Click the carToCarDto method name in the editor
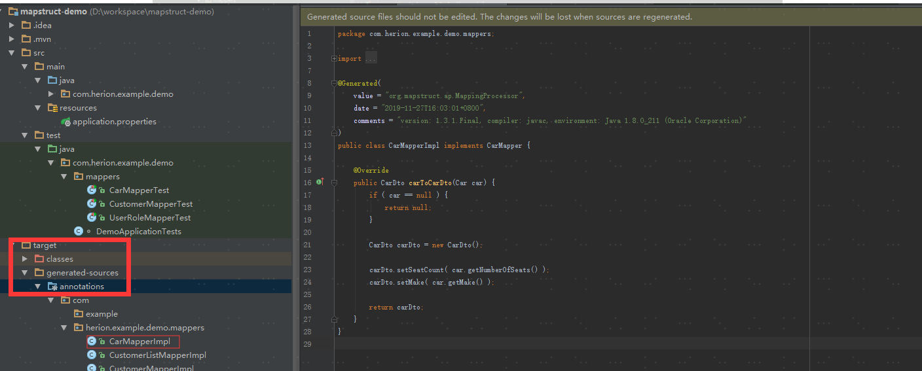 click(x=430, y=183)
